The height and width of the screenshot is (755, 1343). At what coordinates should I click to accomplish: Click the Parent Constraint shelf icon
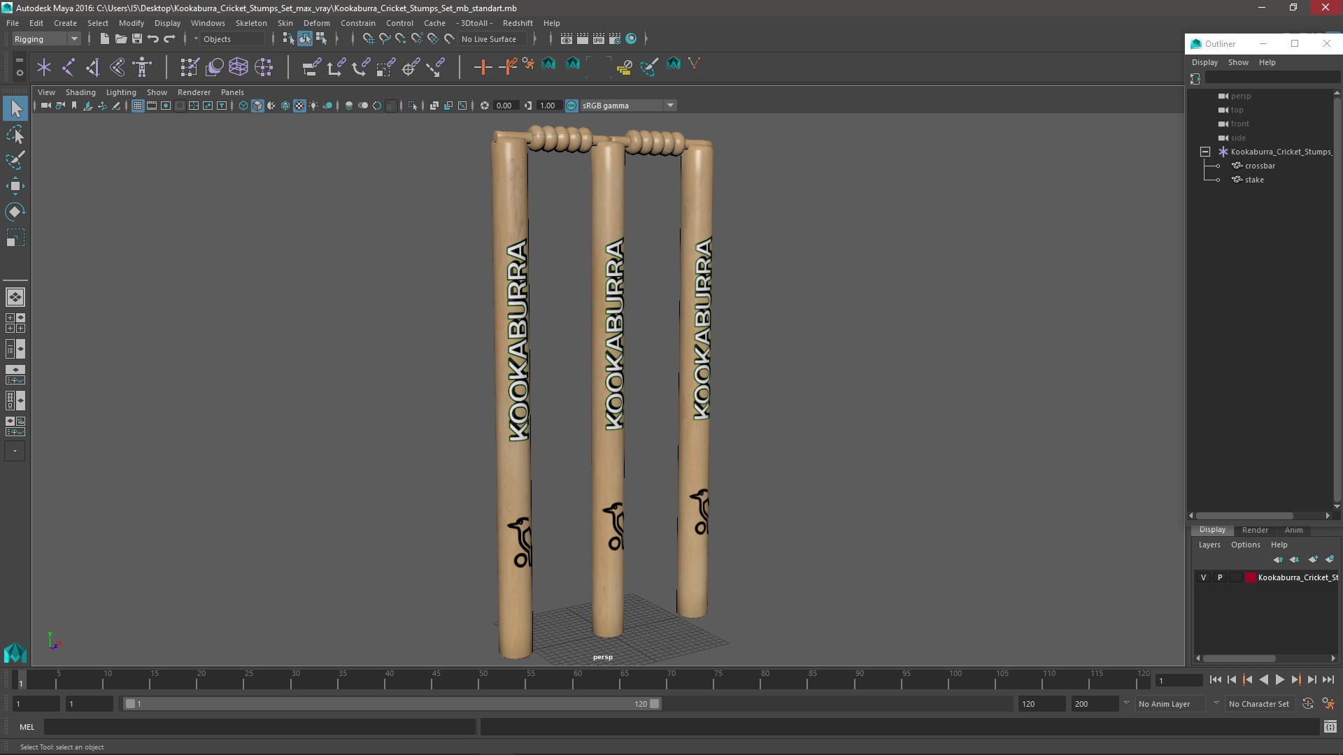311,67
